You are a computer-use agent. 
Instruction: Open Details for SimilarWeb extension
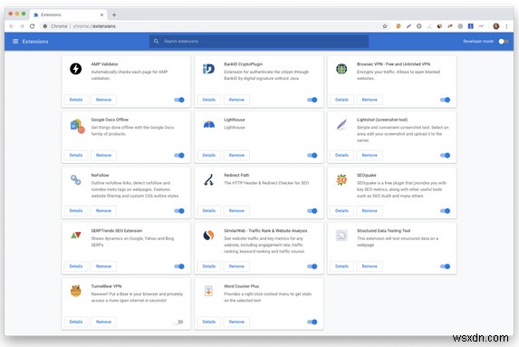209,266
